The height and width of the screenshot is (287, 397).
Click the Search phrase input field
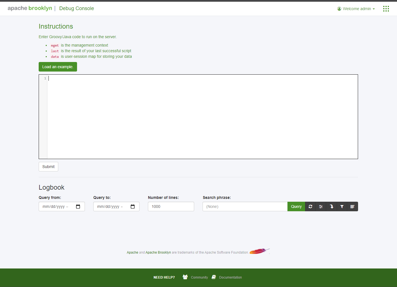point(245,206)
